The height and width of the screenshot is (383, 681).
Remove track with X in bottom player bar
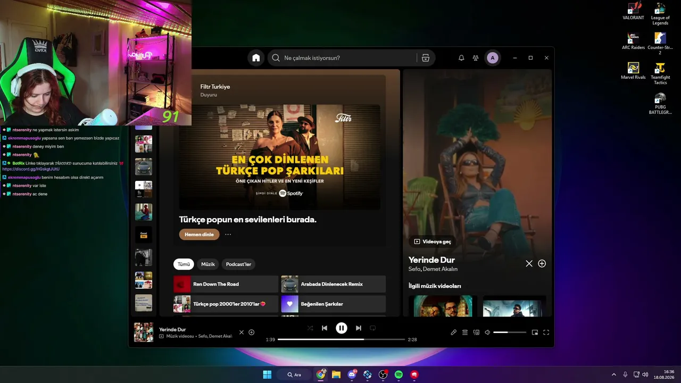pos(241,332)
